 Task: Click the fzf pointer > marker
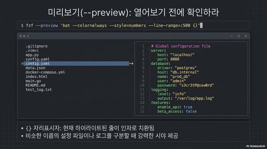pos(22,64)
